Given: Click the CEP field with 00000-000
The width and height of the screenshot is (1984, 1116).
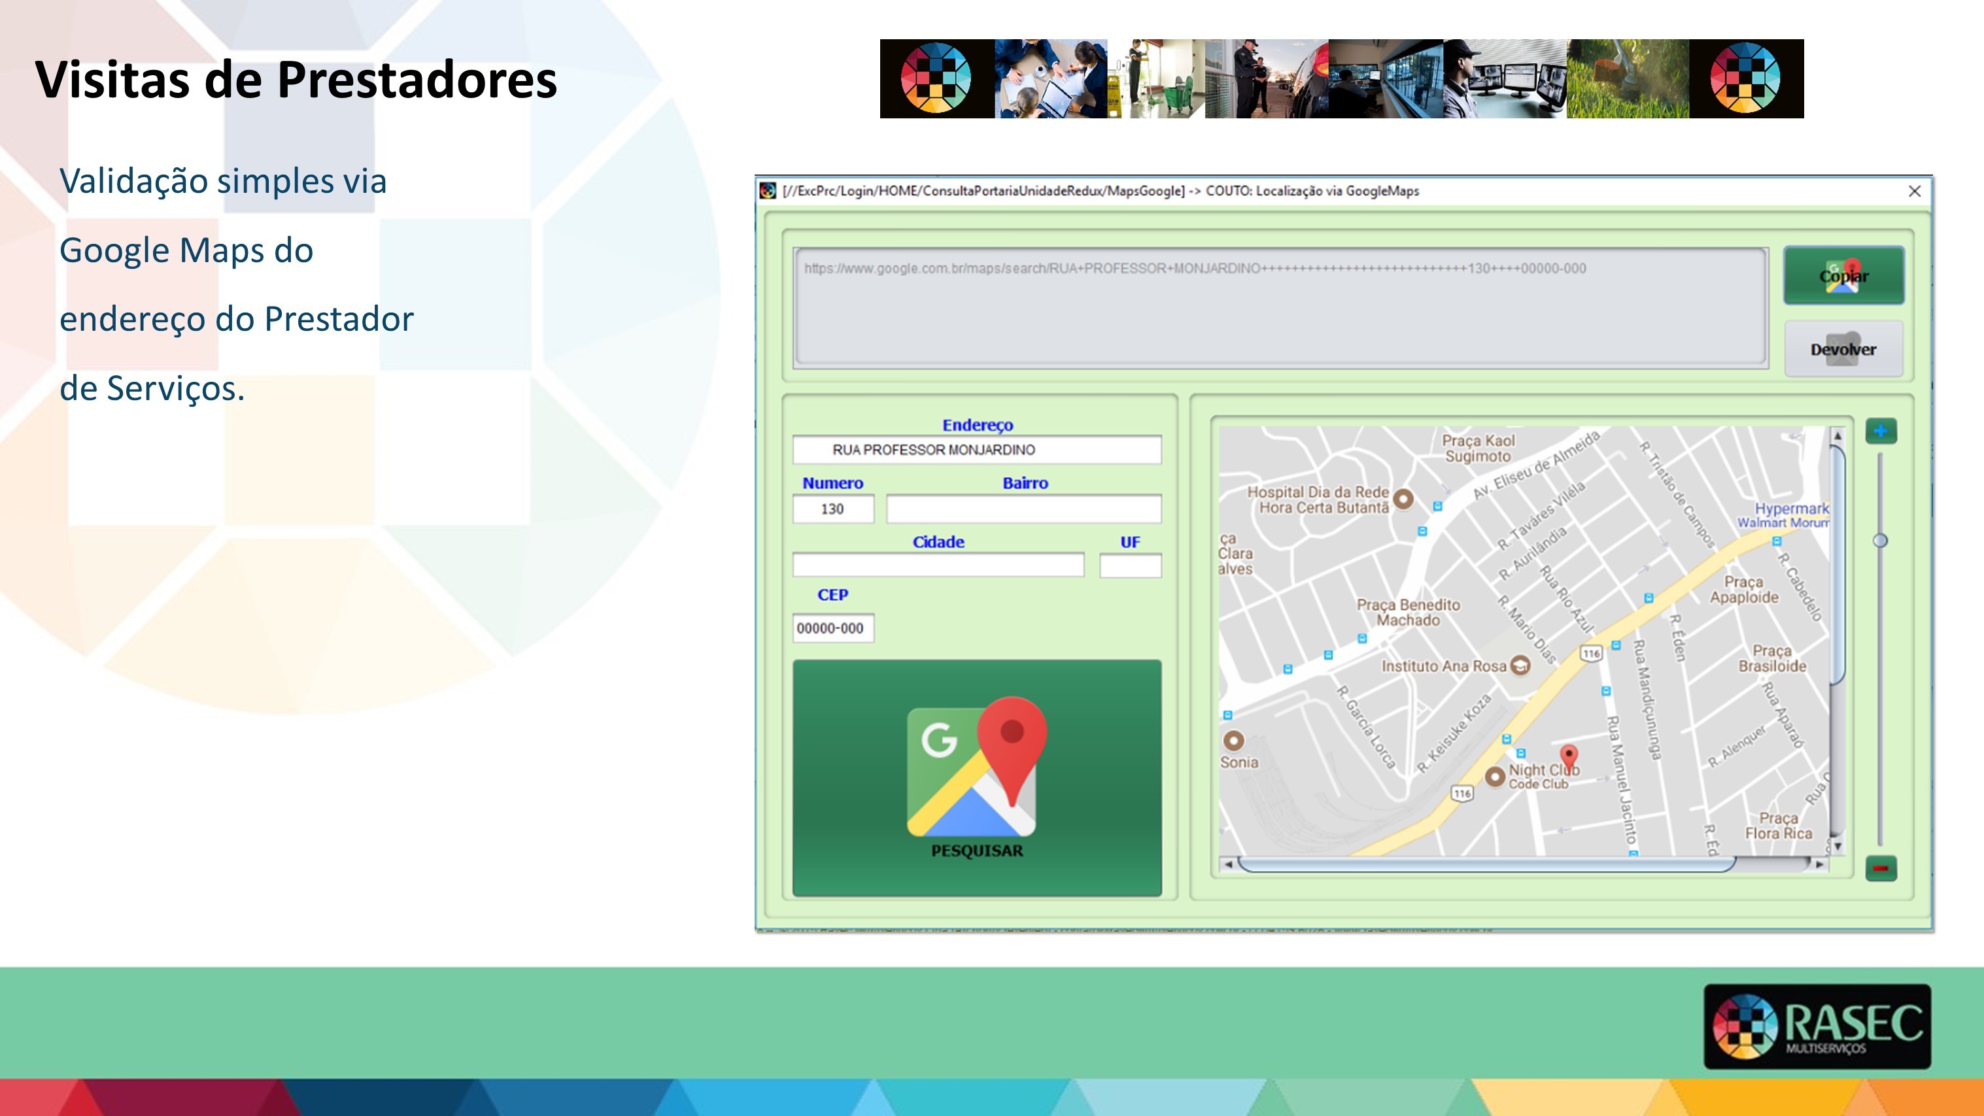Looking at the screenshot, I should coord(832,628).
